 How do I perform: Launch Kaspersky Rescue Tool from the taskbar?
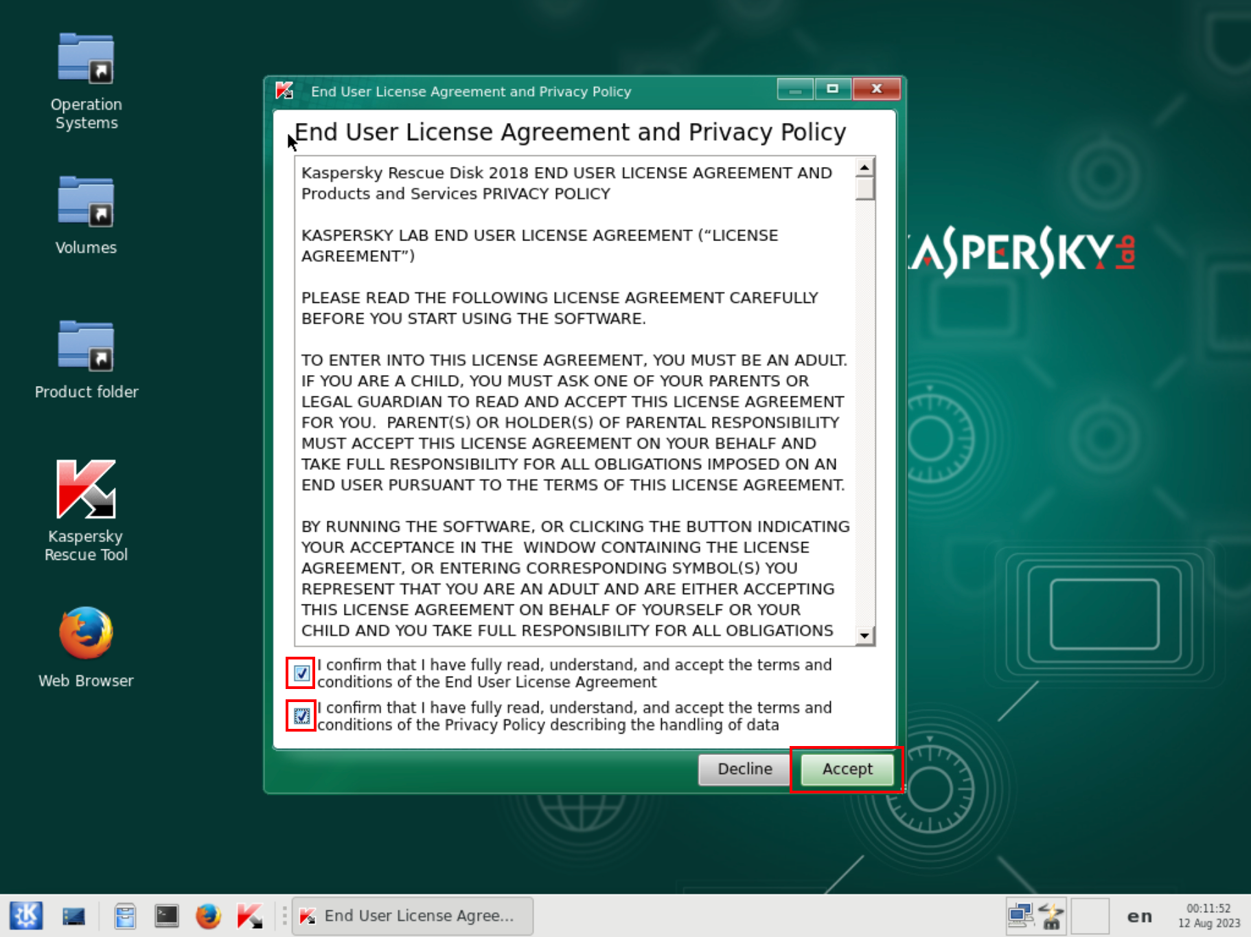249,916
